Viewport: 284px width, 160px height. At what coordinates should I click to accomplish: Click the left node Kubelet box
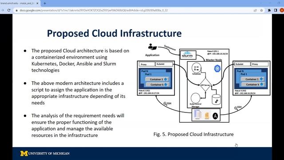pyautogui.click(x=164, y=64)
